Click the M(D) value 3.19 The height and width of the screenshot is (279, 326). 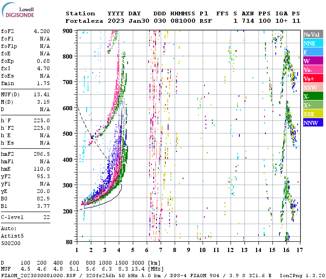[x=43, y=102]
